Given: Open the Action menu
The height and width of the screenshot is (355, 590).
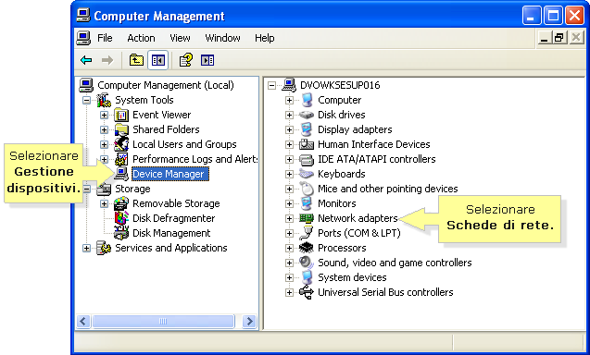Looking at the screenshot, I should click(x=141, y=38).
